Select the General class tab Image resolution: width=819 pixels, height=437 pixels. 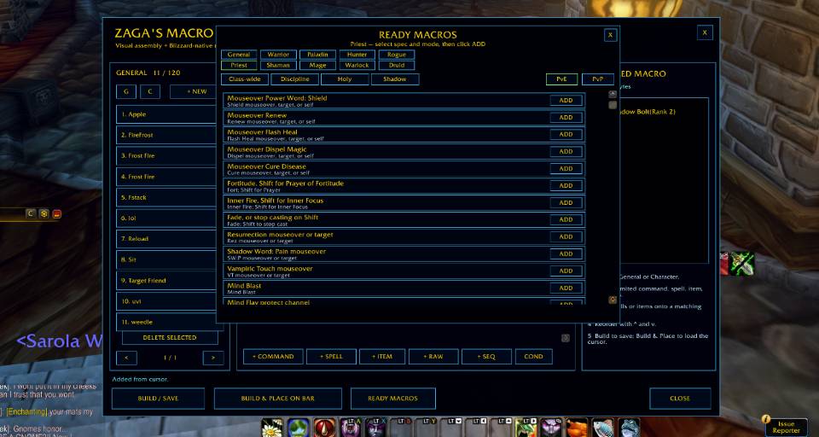click(239, 55)
